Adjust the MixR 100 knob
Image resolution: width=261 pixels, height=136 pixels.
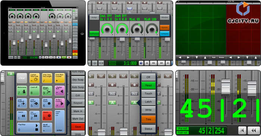click(152, 29)
